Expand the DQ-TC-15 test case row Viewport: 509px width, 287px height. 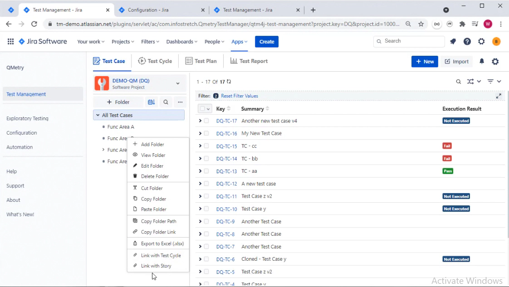click(200, 146)
